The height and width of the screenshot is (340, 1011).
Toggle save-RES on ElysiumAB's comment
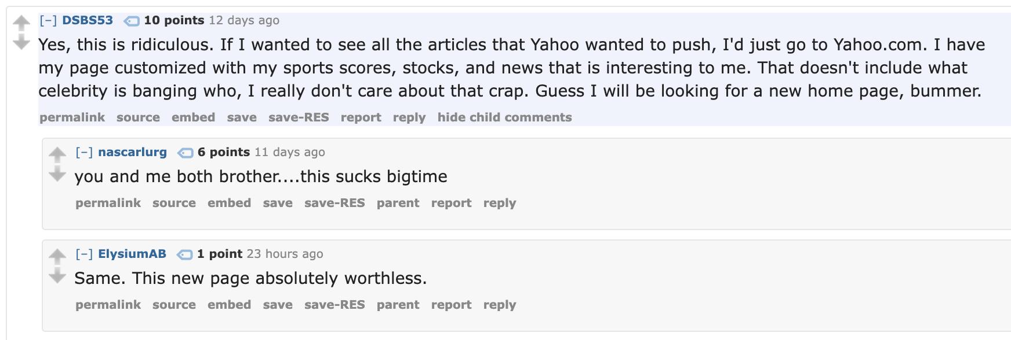[x=334, y=304]
